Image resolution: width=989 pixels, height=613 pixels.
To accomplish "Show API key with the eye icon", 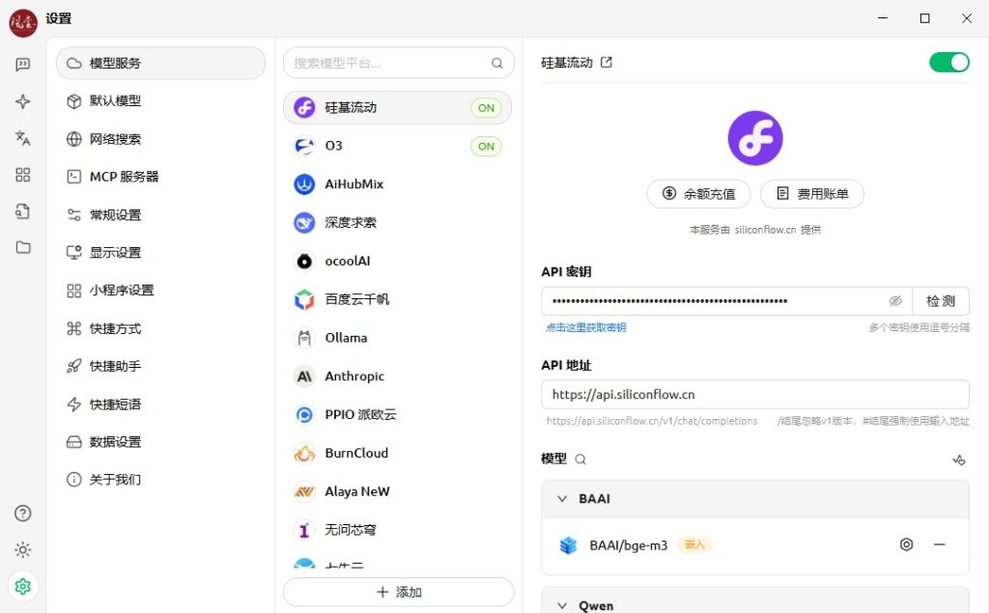I will pyautogui.click(x=895, y=301).
